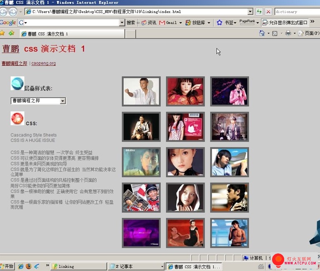The width and height of the screenshot is (320, 271).
Task: Expand the Print dropdown arrow
Action: coord(295,33)
